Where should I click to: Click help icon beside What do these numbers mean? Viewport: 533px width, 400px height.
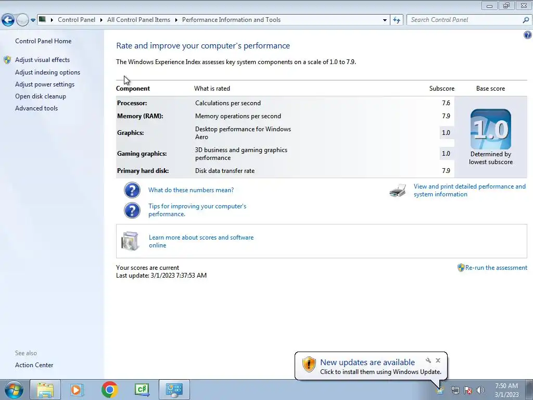(132, 190)
